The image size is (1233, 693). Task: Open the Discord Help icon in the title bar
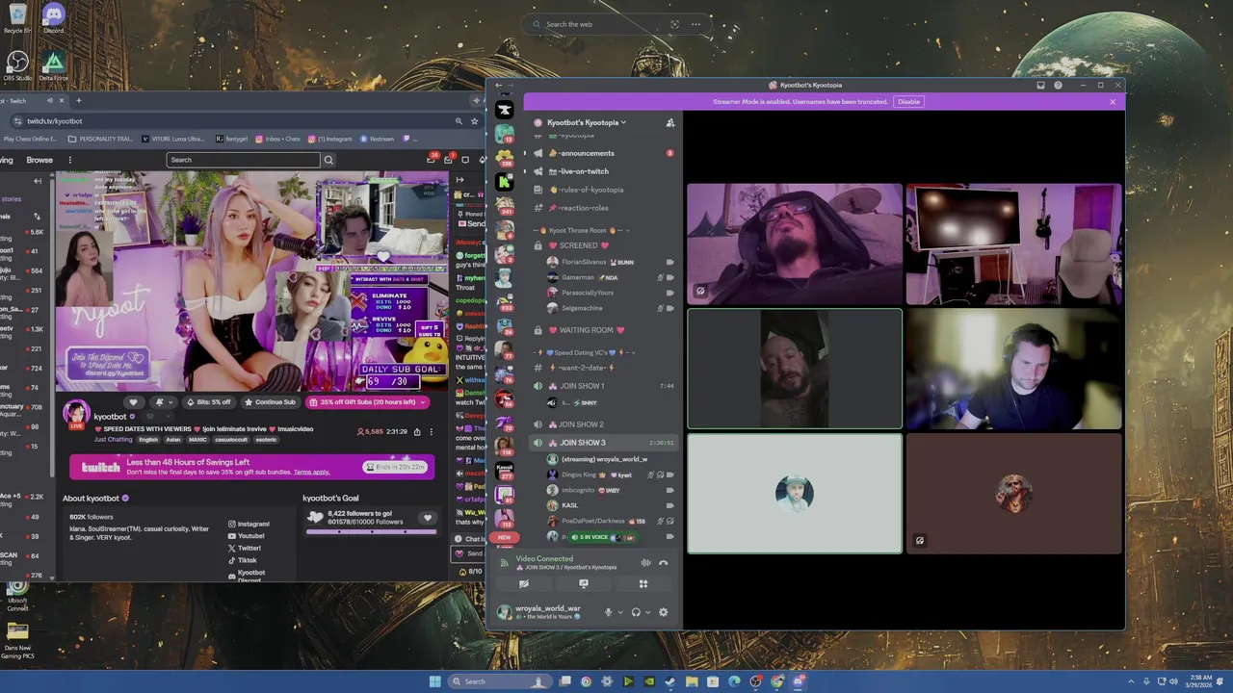tap(1058, 85)
